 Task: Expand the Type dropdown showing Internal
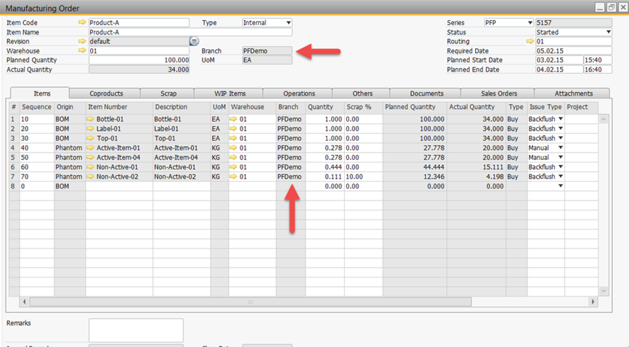point(288,23)
